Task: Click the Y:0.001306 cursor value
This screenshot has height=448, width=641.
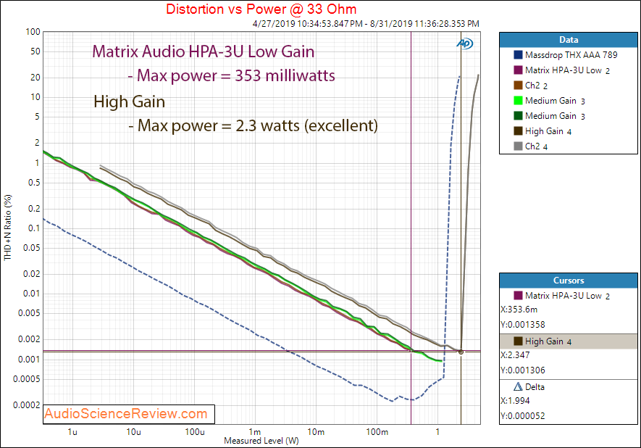Action: (522, 370)
